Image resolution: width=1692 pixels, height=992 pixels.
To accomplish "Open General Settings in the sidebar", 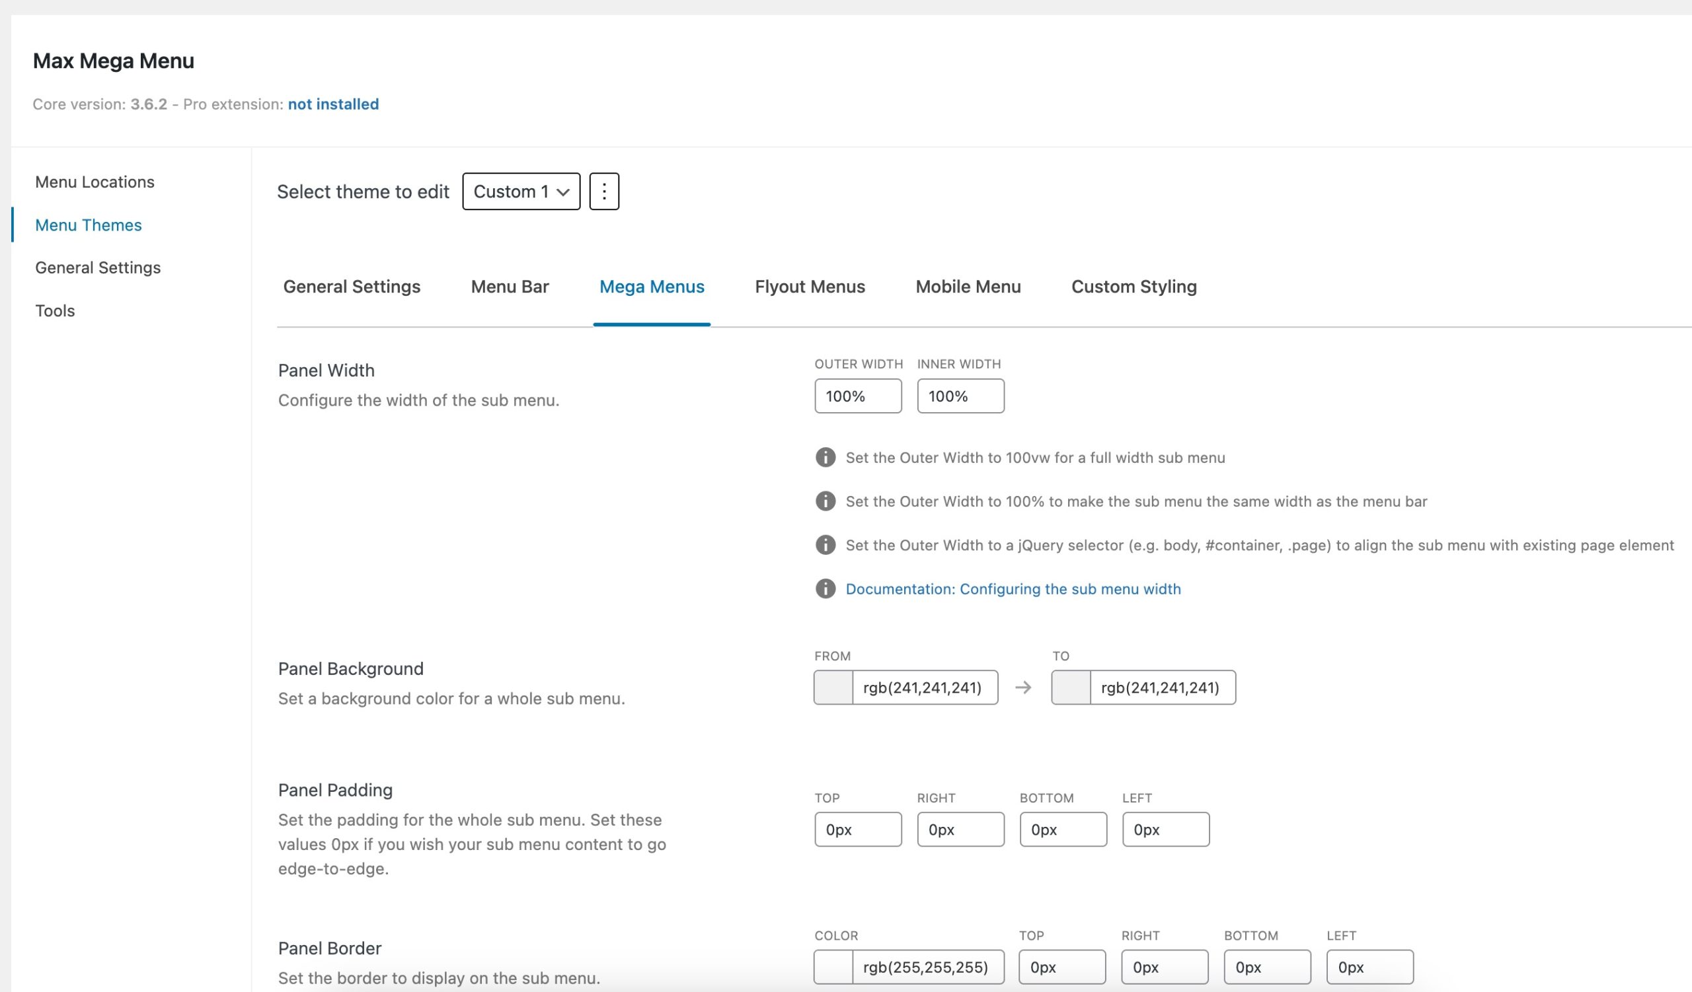I will click(x=98, y=267).
